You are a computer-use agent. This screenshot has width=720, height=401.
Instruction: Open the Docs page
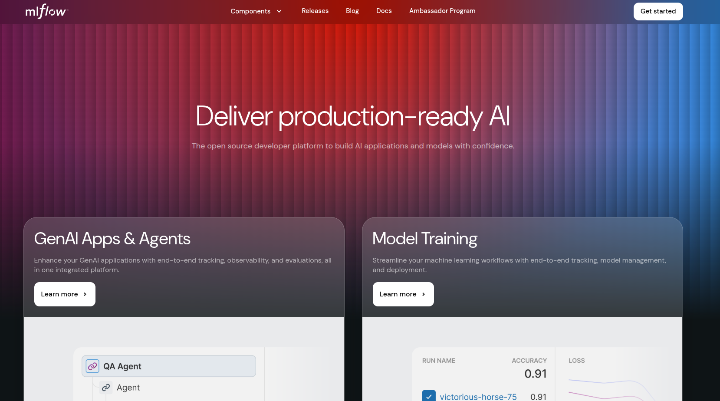384,11
